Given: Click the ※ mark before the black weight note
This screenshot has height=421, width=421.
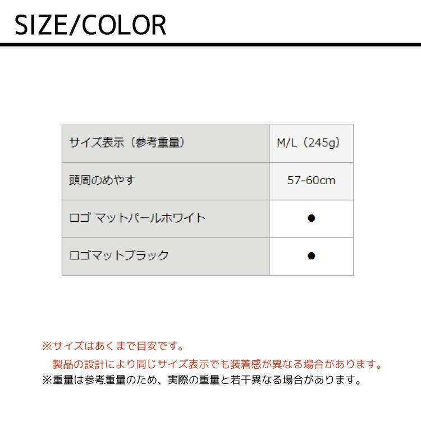Looking at the screenshot, I should 47,380.
